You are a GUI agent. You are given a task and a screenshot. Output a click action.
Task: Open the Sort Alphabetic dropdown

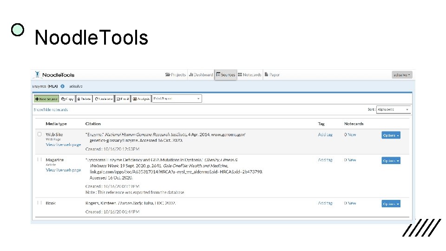[x=393, y=110]
